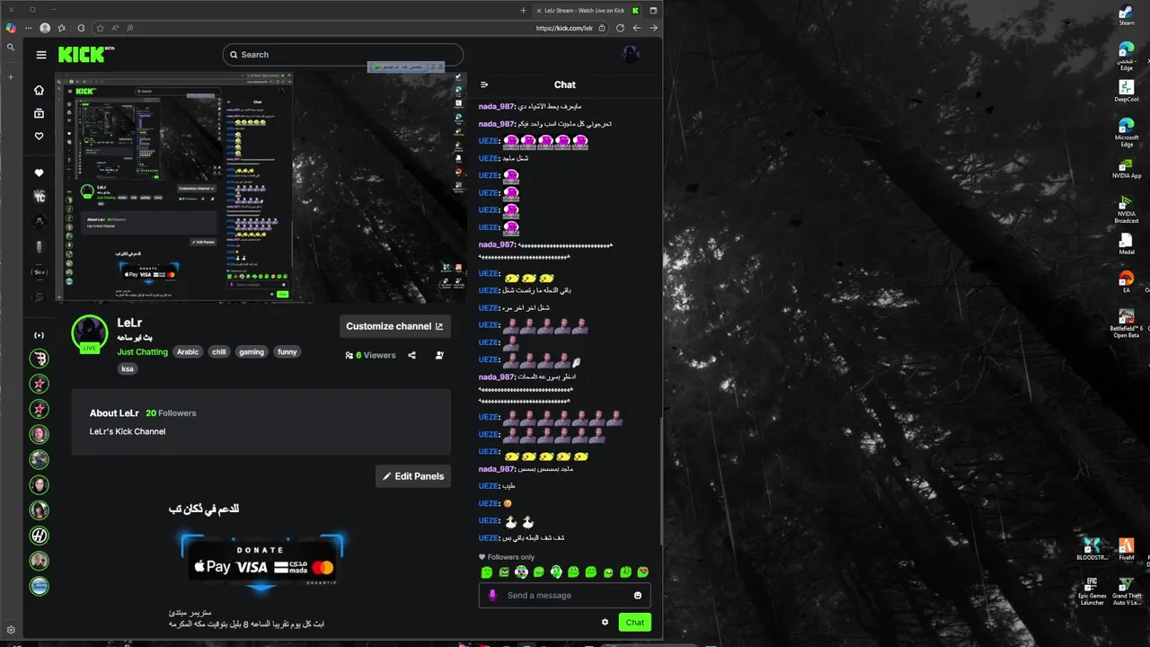Image resolution: width=1150 pixels, height=647 pixels.
Task: Open the Just Chatting category link
Action: point(142,352)
